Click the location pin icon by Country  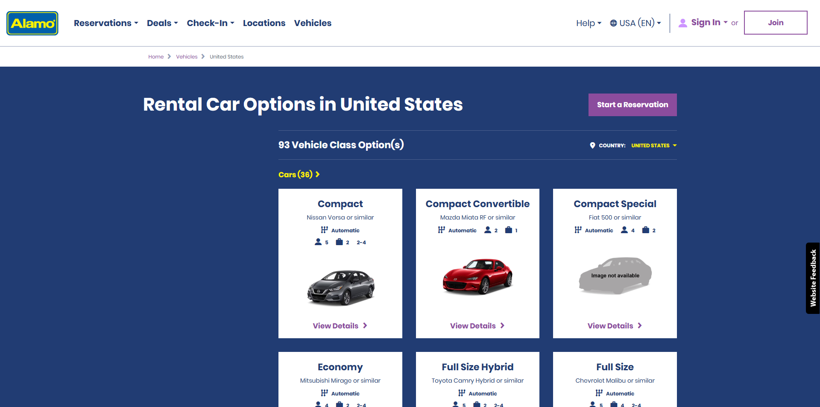592,145
